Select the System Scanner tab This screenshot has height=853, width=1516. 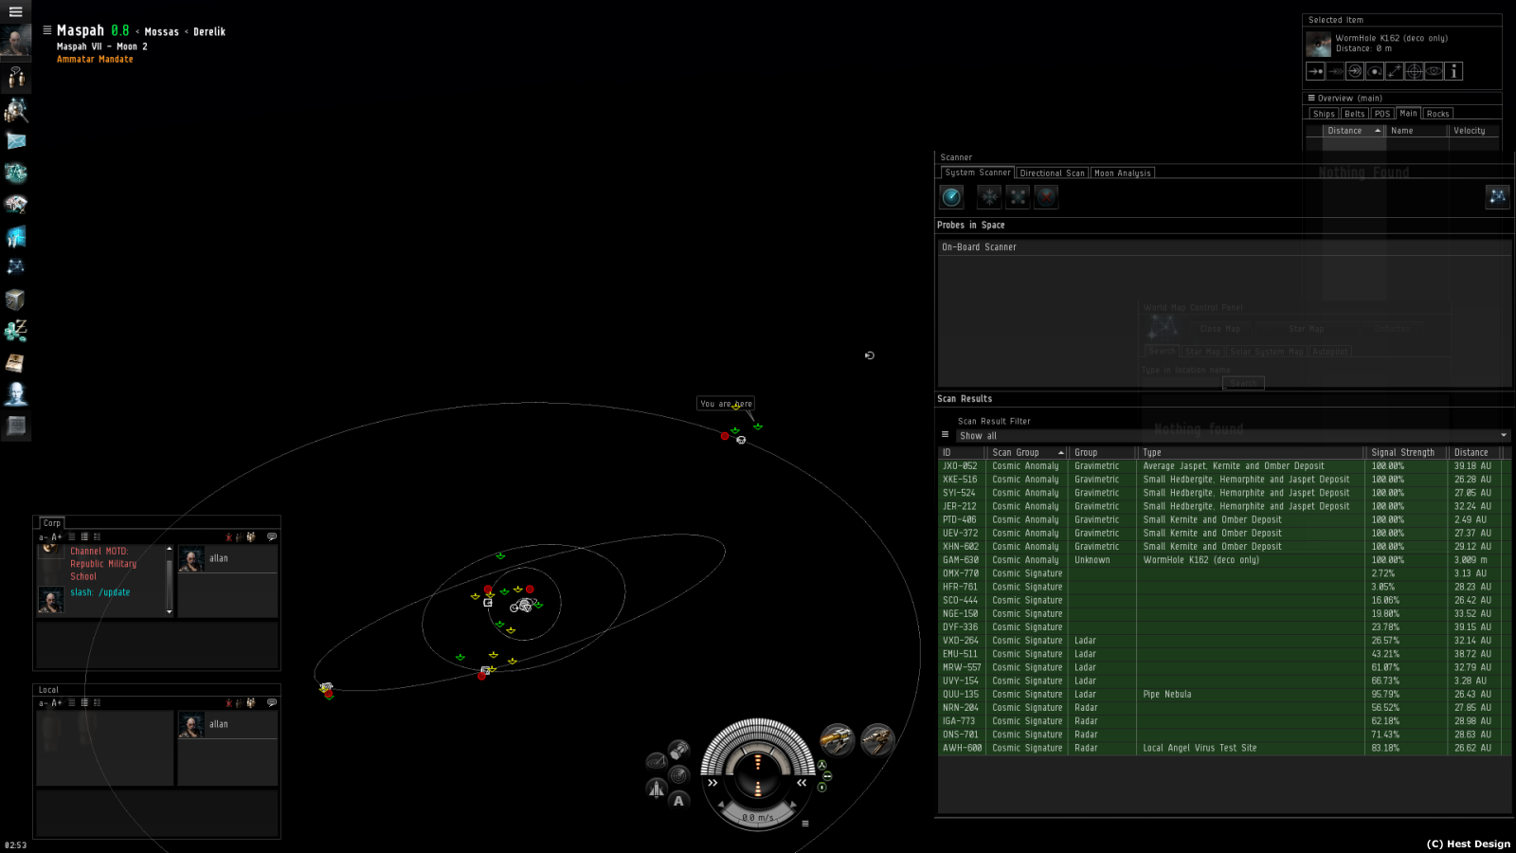[x=977, y=172]
